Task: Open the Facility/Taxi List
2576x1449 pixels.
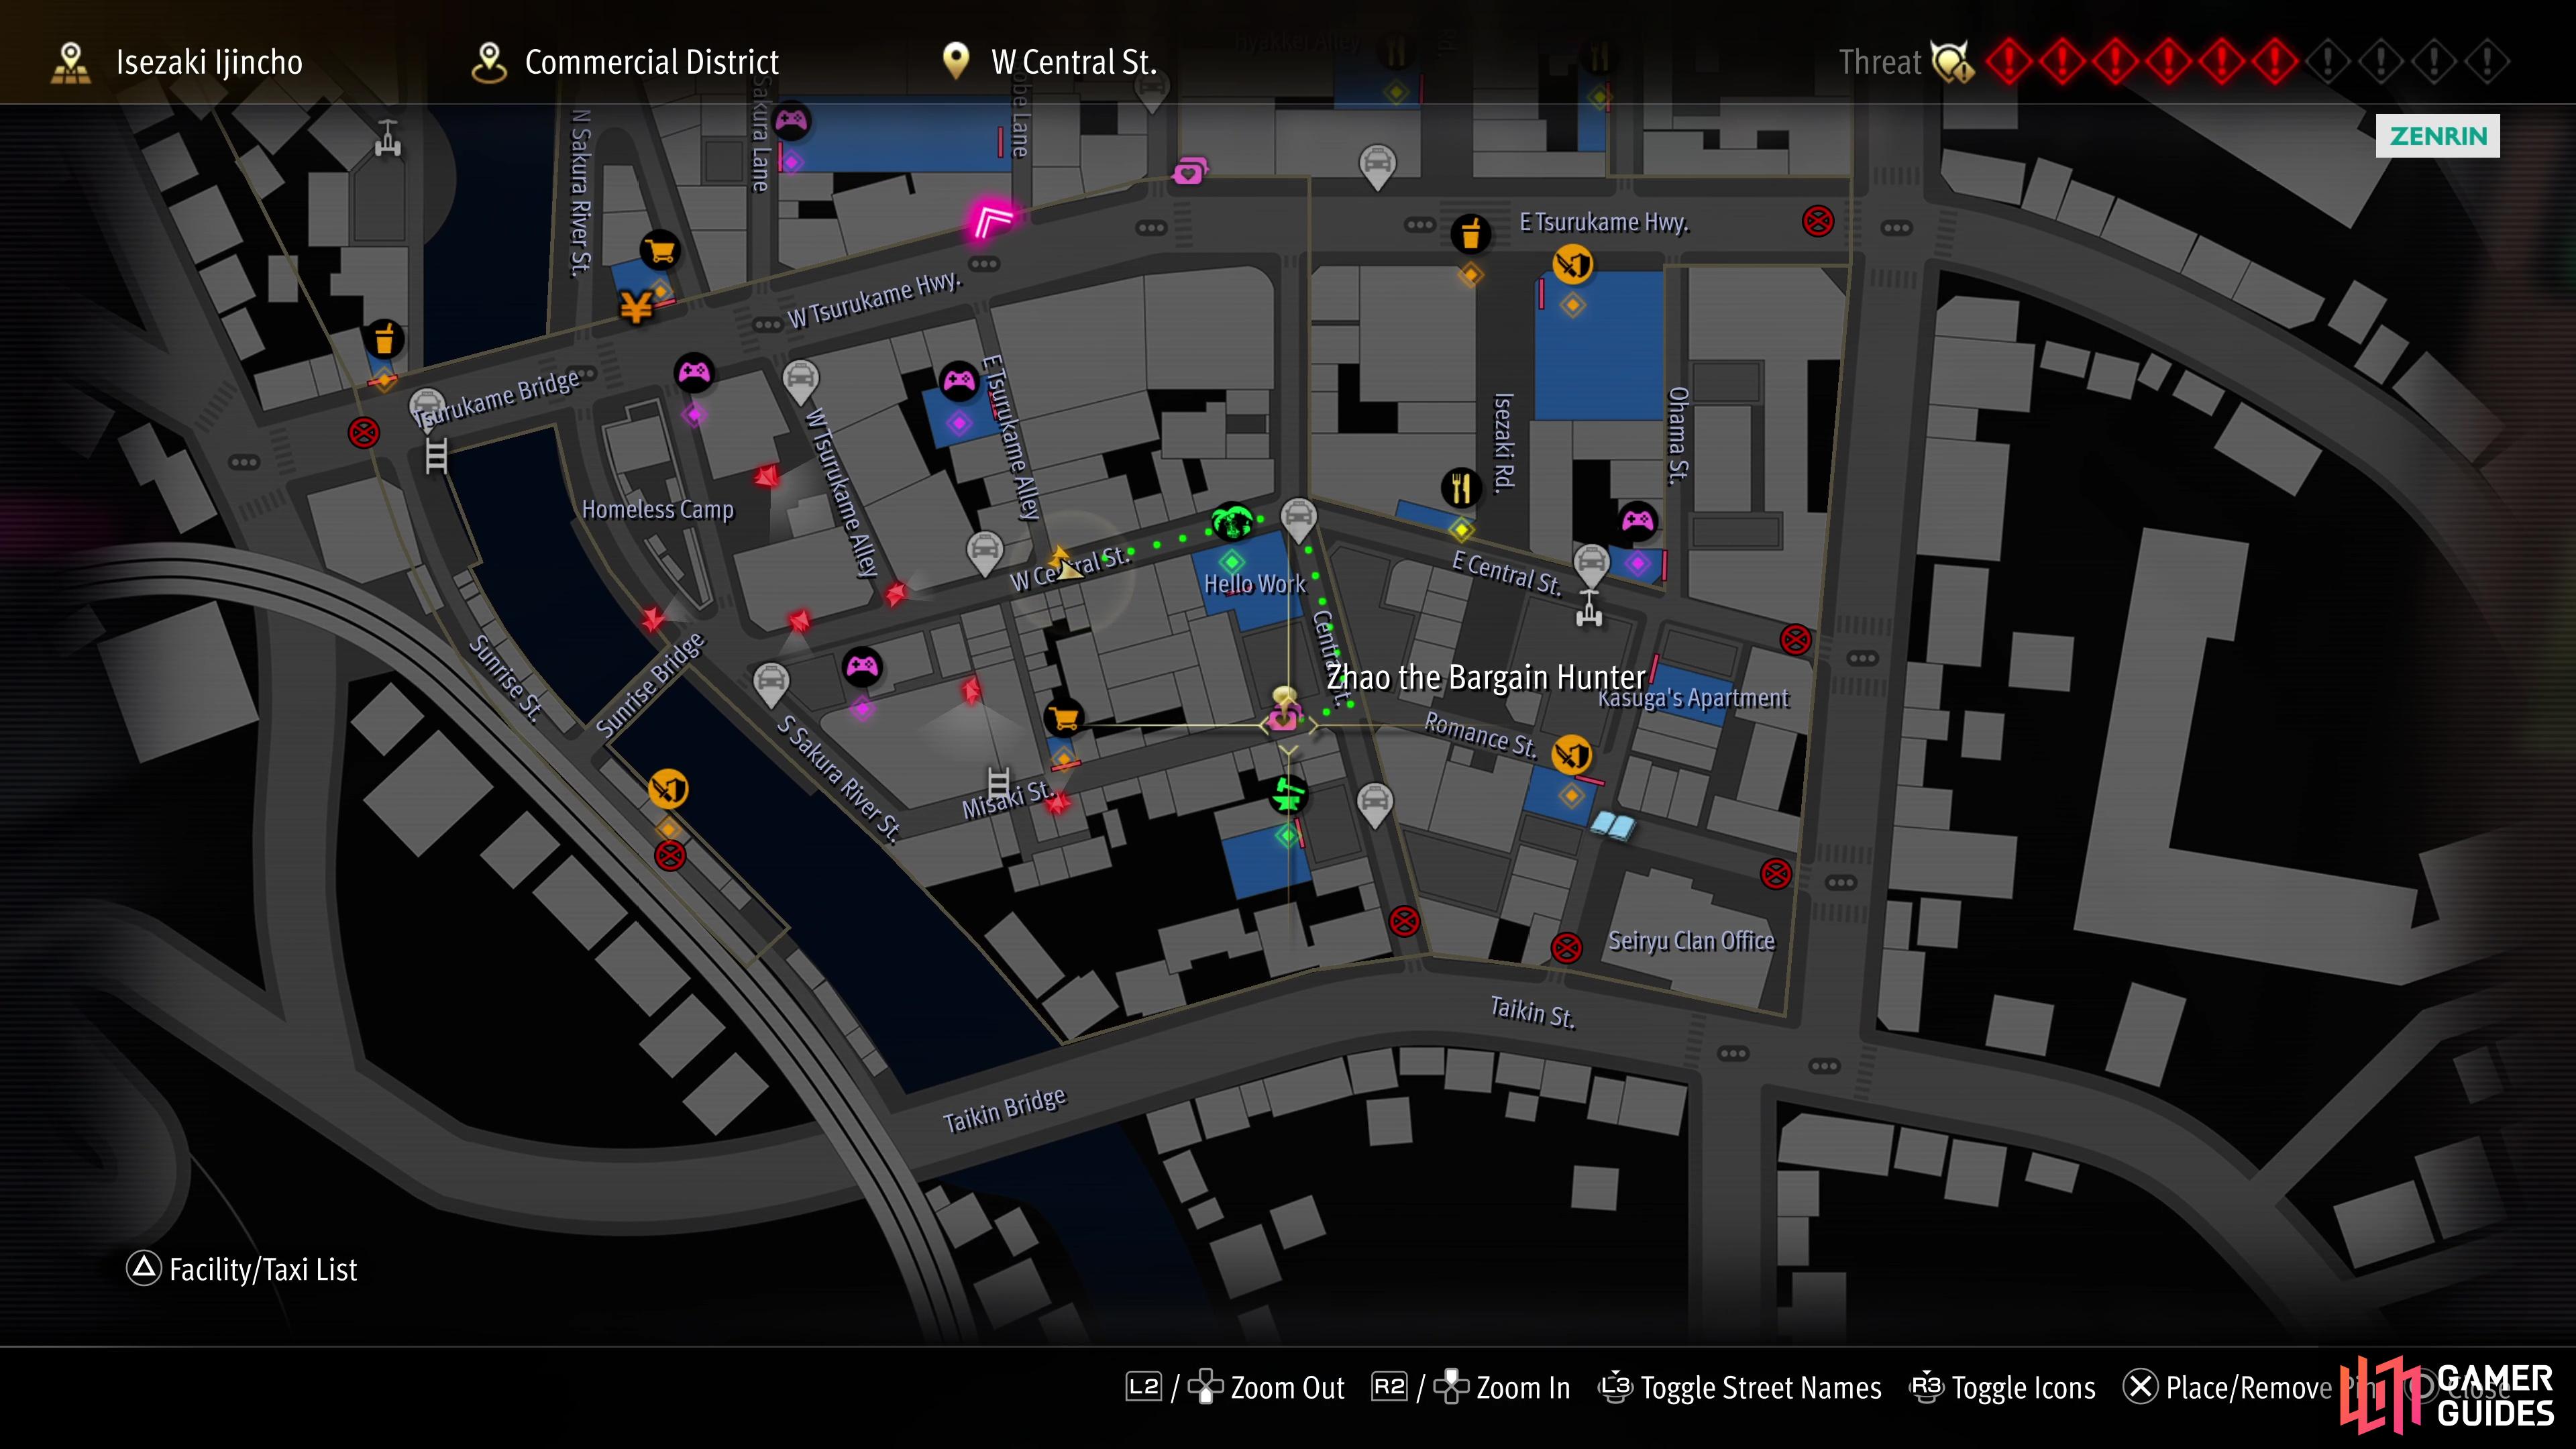Action: [x=241, y=1269]
